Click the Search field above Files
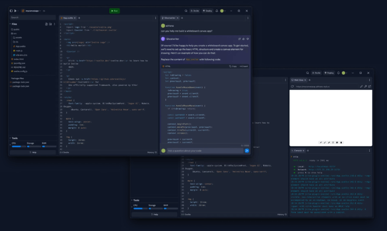387x231 pixels. tap(33, 18)
